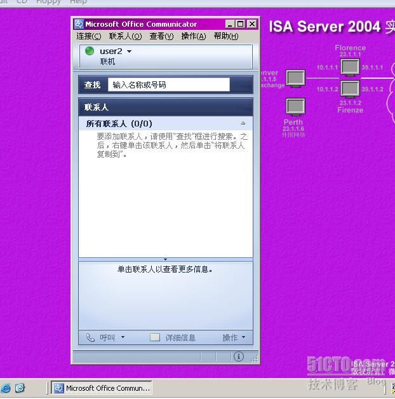Click the 查找 label
The image size is (395, 399).
click(92, 85)
